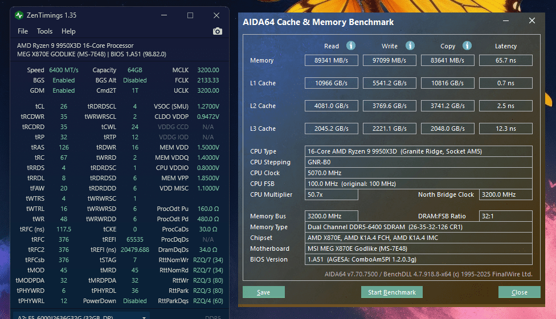Click the MEM VDD value 1.5000V
The height and width of the screenshot is (319, 556).
208,147
